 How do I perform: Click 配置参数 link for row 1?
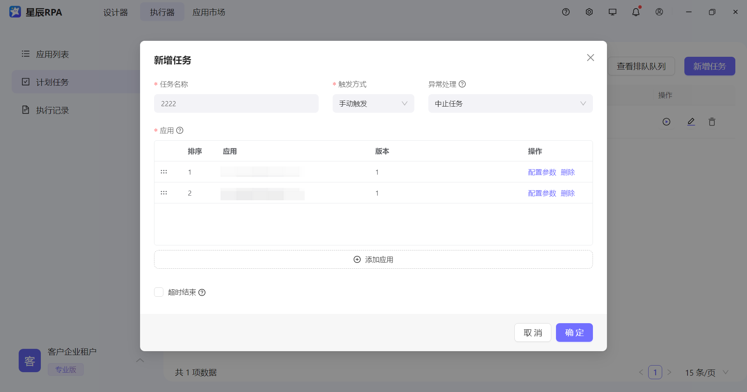(542, 172)
